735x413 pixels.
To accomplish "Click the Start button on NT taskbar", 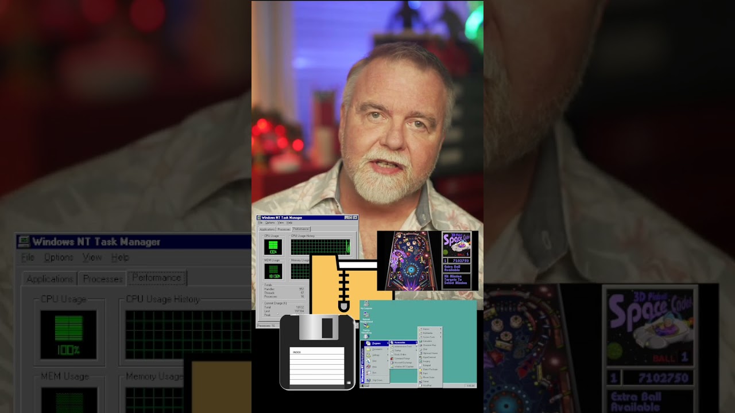I will pyautogui.click(x=365, y=386).
